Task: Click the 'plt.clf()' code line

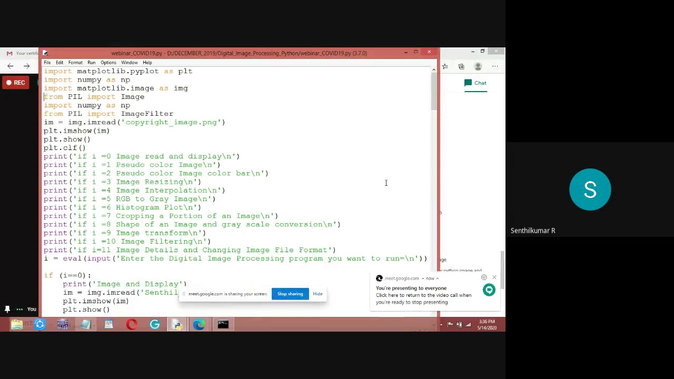Action: (65, 148)
